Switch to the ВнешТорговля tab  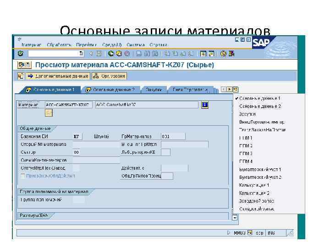pyautogui.click(x=191, y=90)
